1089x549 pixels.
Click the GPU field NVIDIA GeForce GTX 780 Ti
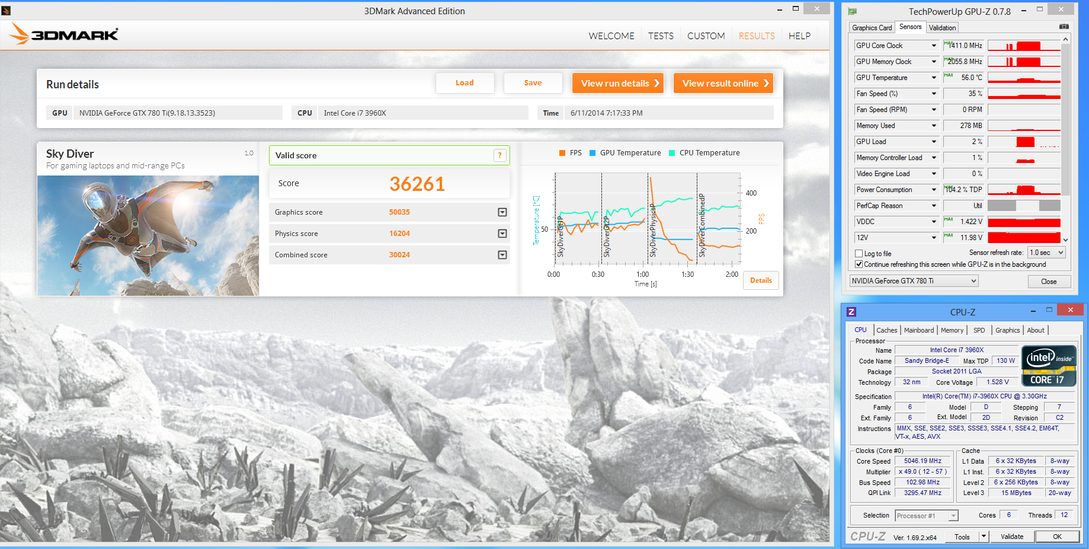click(177, 113)
